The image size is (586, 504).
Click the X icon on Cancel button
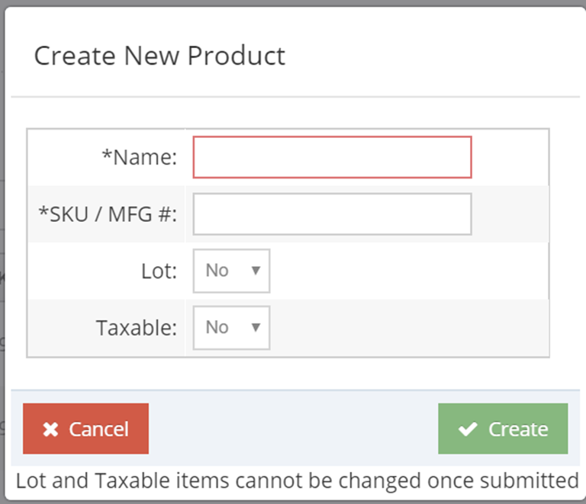click(50, 429)
